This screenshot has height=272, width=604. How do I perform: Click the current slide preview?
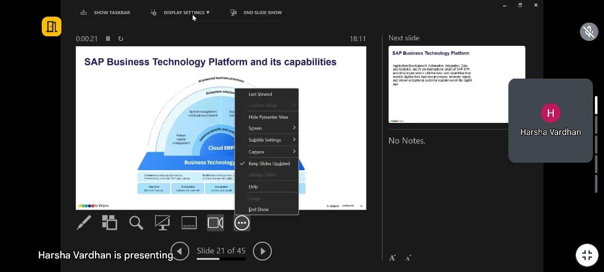221,128
